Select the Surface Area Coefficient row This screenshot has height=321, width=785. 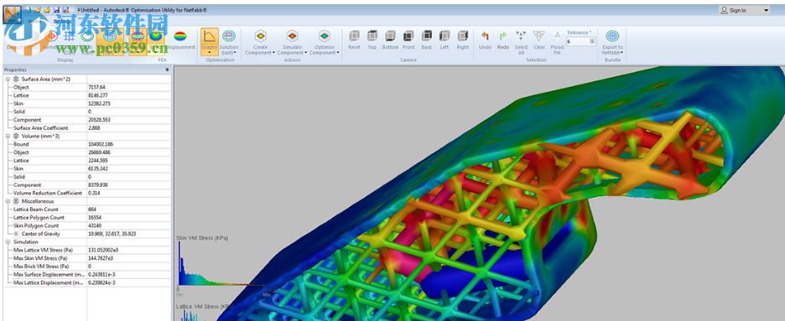click(87, 128)
